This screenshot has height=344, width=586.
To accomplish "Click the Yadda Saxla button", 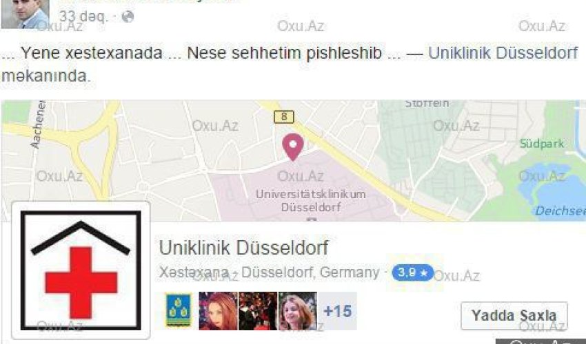I will coord(514,316).
